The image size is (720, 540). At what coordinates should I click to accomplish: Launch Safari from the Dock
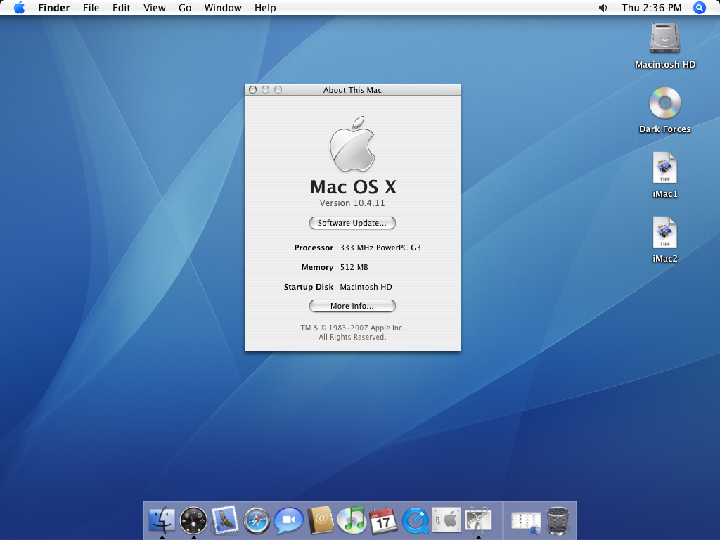coord(256,521)
